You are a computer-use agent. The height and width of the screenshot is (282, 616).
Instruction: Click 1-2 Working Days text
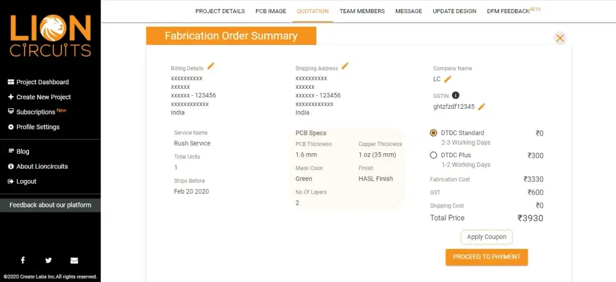465,165
